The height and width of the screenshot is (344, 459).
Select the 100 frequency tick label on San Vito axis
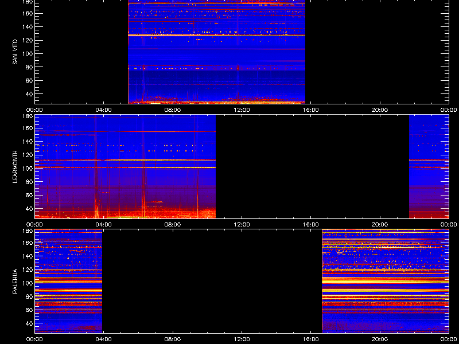tap(28, 54)
